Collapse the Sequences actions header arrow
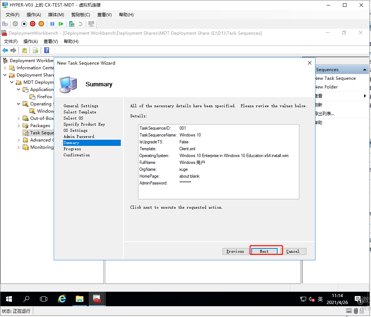371x317 pixels. 365,70
